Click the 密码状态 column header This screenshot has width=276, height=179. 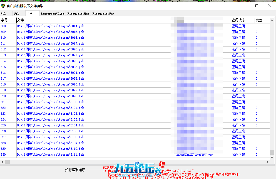tap(243, 20)
